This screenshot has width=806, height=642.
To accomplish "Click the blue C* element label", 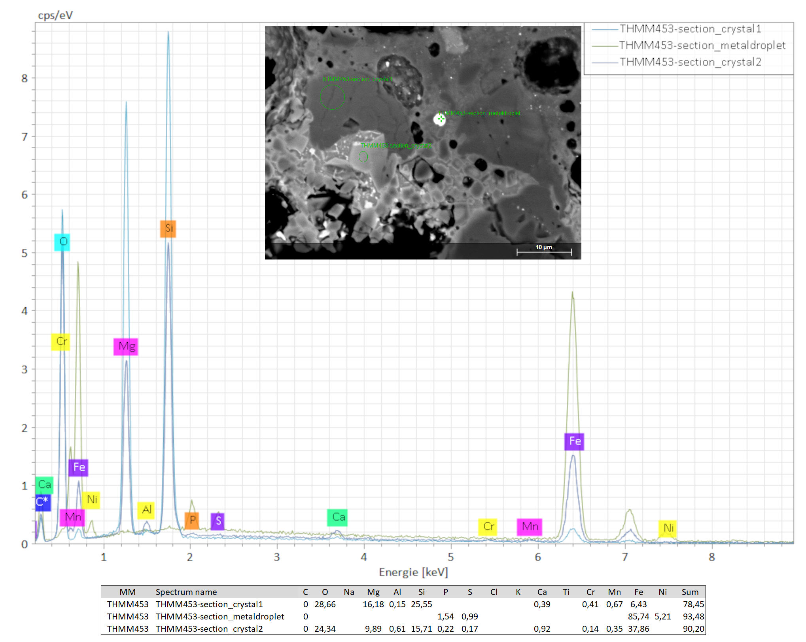I will (43, 502).
